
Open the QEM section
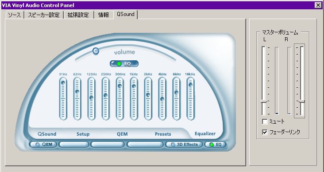click(x=122, y=134)
